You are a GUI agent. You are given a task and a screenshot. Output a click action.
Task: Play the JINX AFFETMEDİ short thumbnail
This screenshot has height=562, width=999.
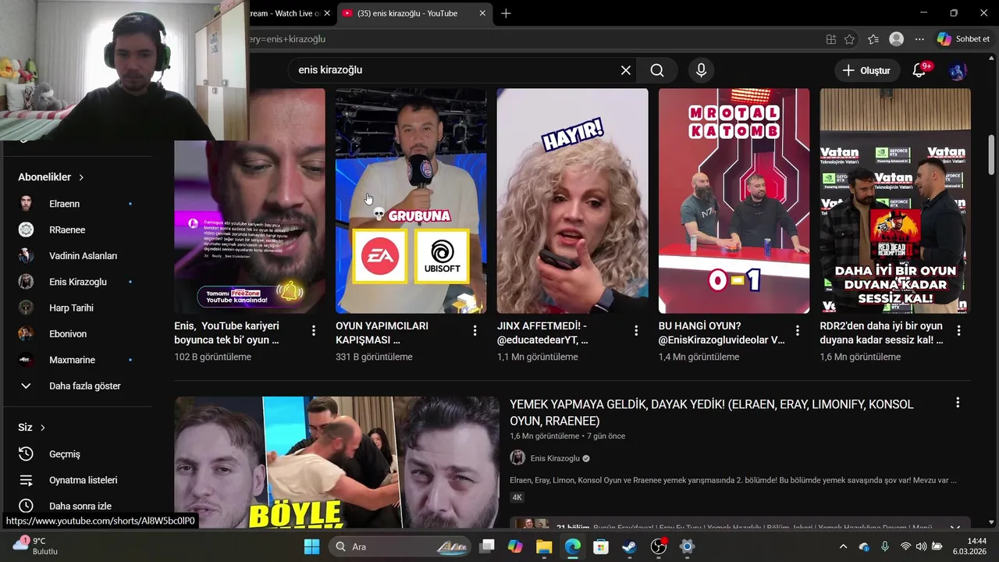point(572,201)
